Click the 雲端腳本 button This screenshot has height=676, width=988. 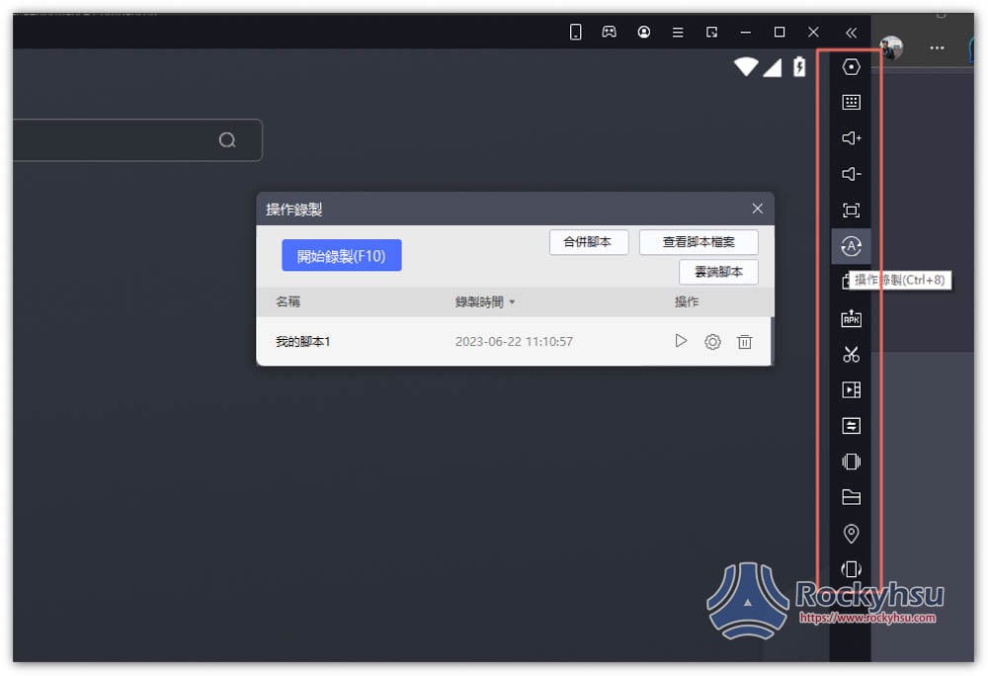(x=718, y=272)
